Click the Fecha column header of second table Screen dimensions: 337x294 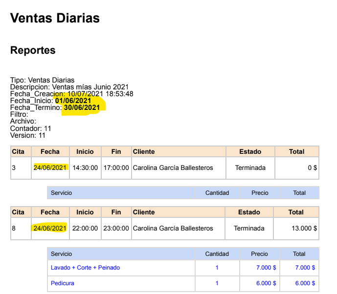(50, 212)
